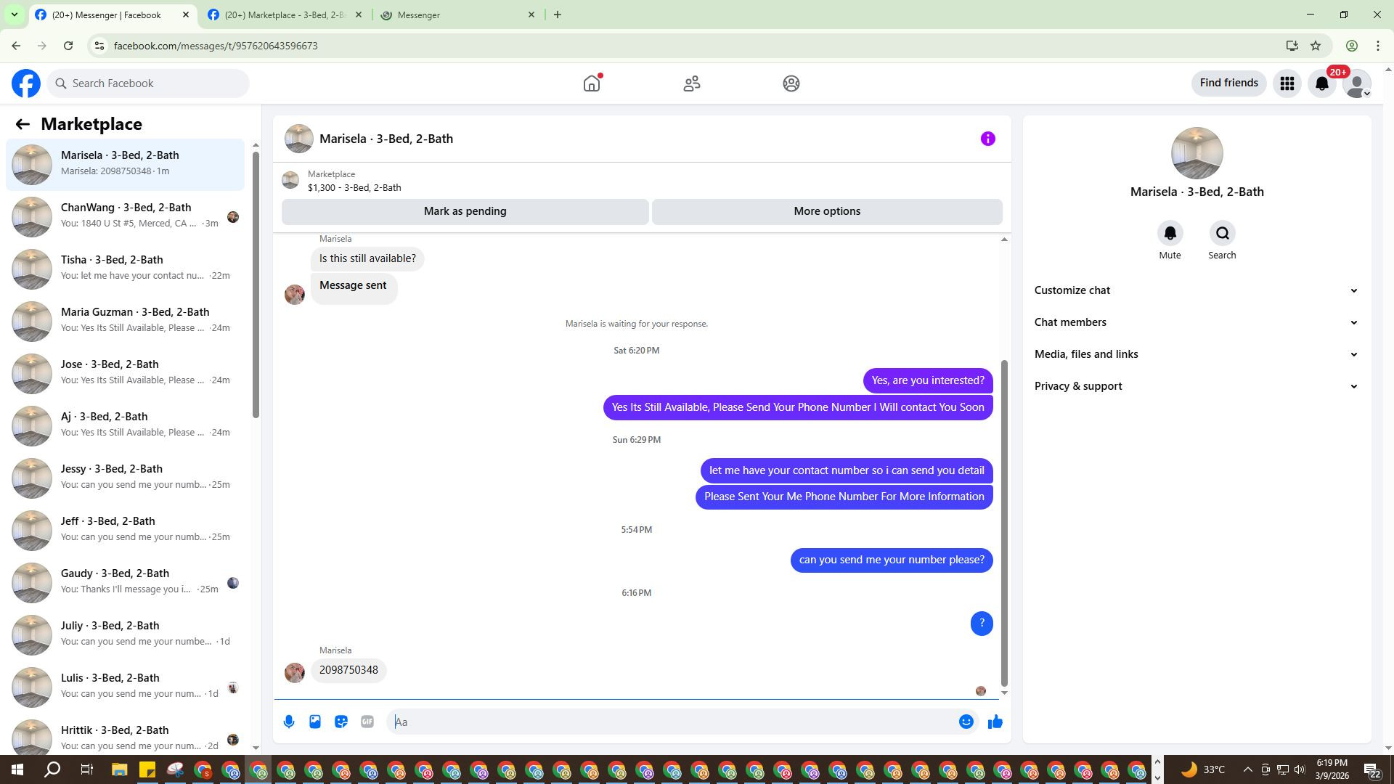Open the GIF picker icon
The image size is (1394, 784).
[367, 722]
